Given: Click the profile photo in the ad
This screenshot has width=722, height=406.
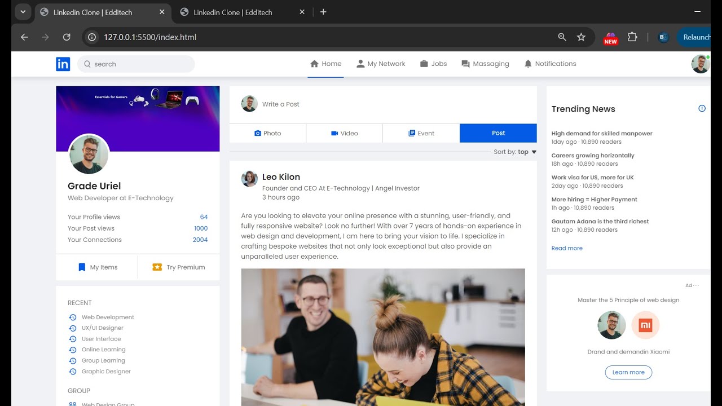Looking at the screenshot, I should (611, 325).
